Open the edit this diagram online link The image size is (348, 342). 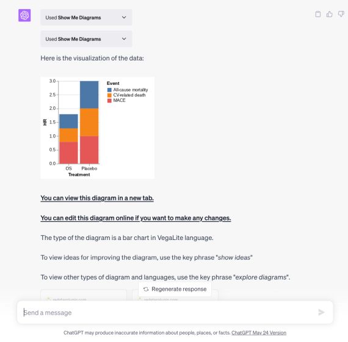point(136,218)
